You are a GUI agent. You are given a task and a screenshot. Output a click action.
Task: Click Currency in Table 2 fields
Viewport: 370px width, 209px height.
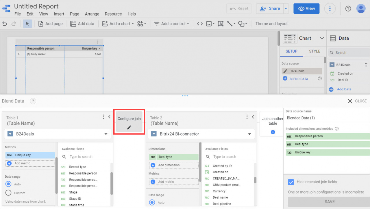tap(219, 191)
